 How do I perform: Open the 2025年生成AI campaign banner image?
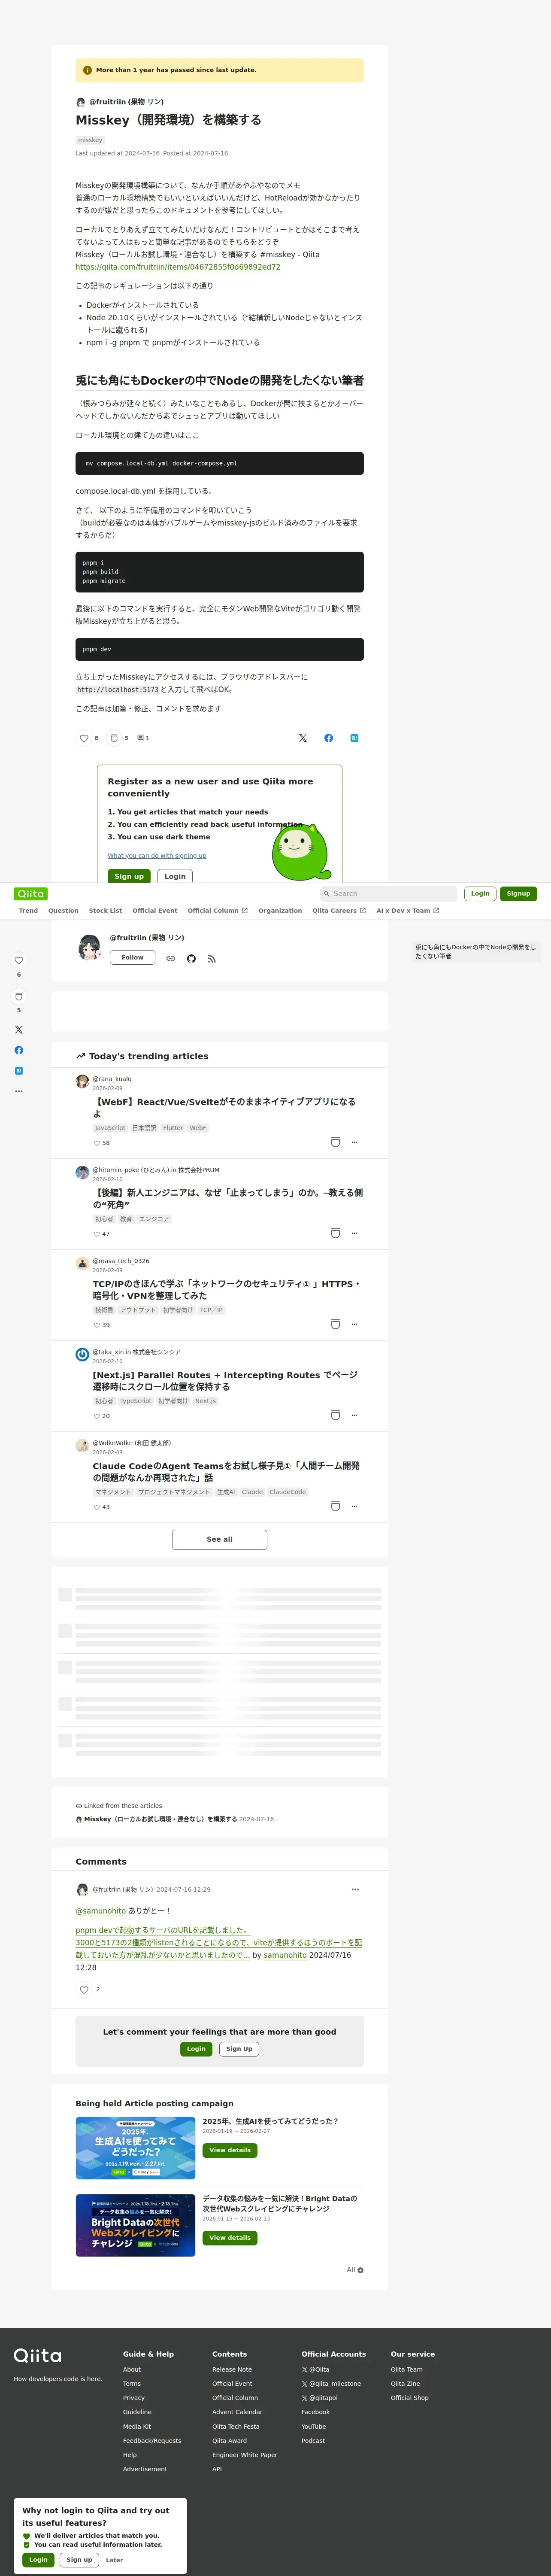135,2148
